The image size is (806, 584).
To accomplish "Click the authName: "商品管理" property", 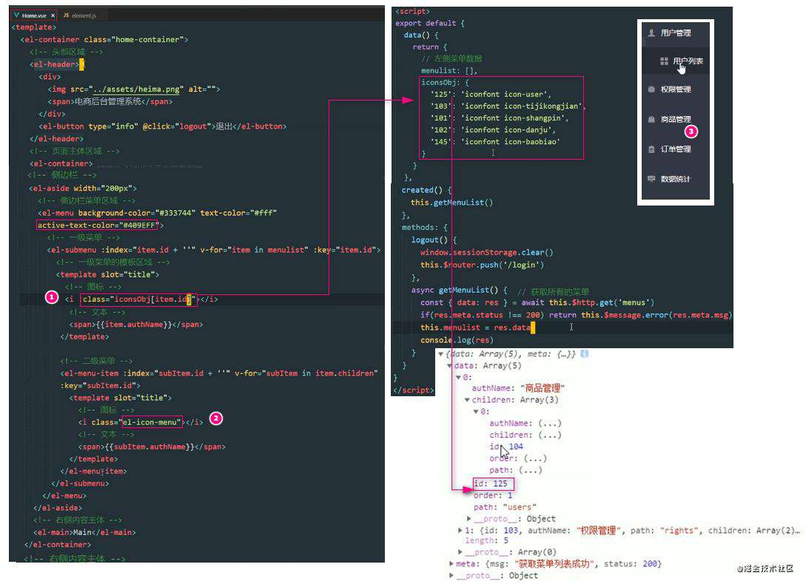I will tap(518, 388).
